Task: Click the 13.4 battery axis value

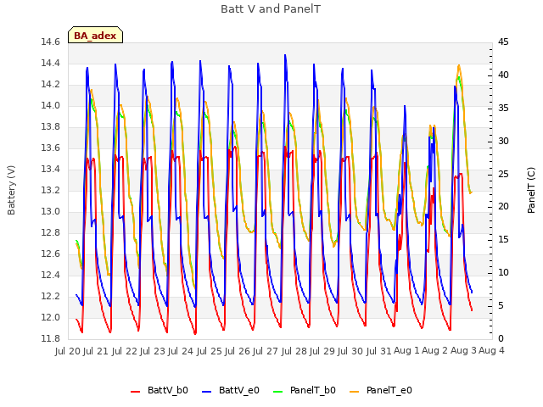Action: tap(51, 170)
